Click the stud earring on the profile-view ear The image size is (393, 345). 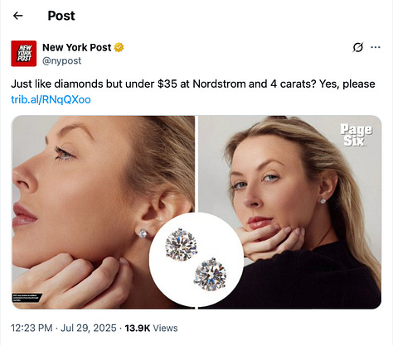click(143, 234)
